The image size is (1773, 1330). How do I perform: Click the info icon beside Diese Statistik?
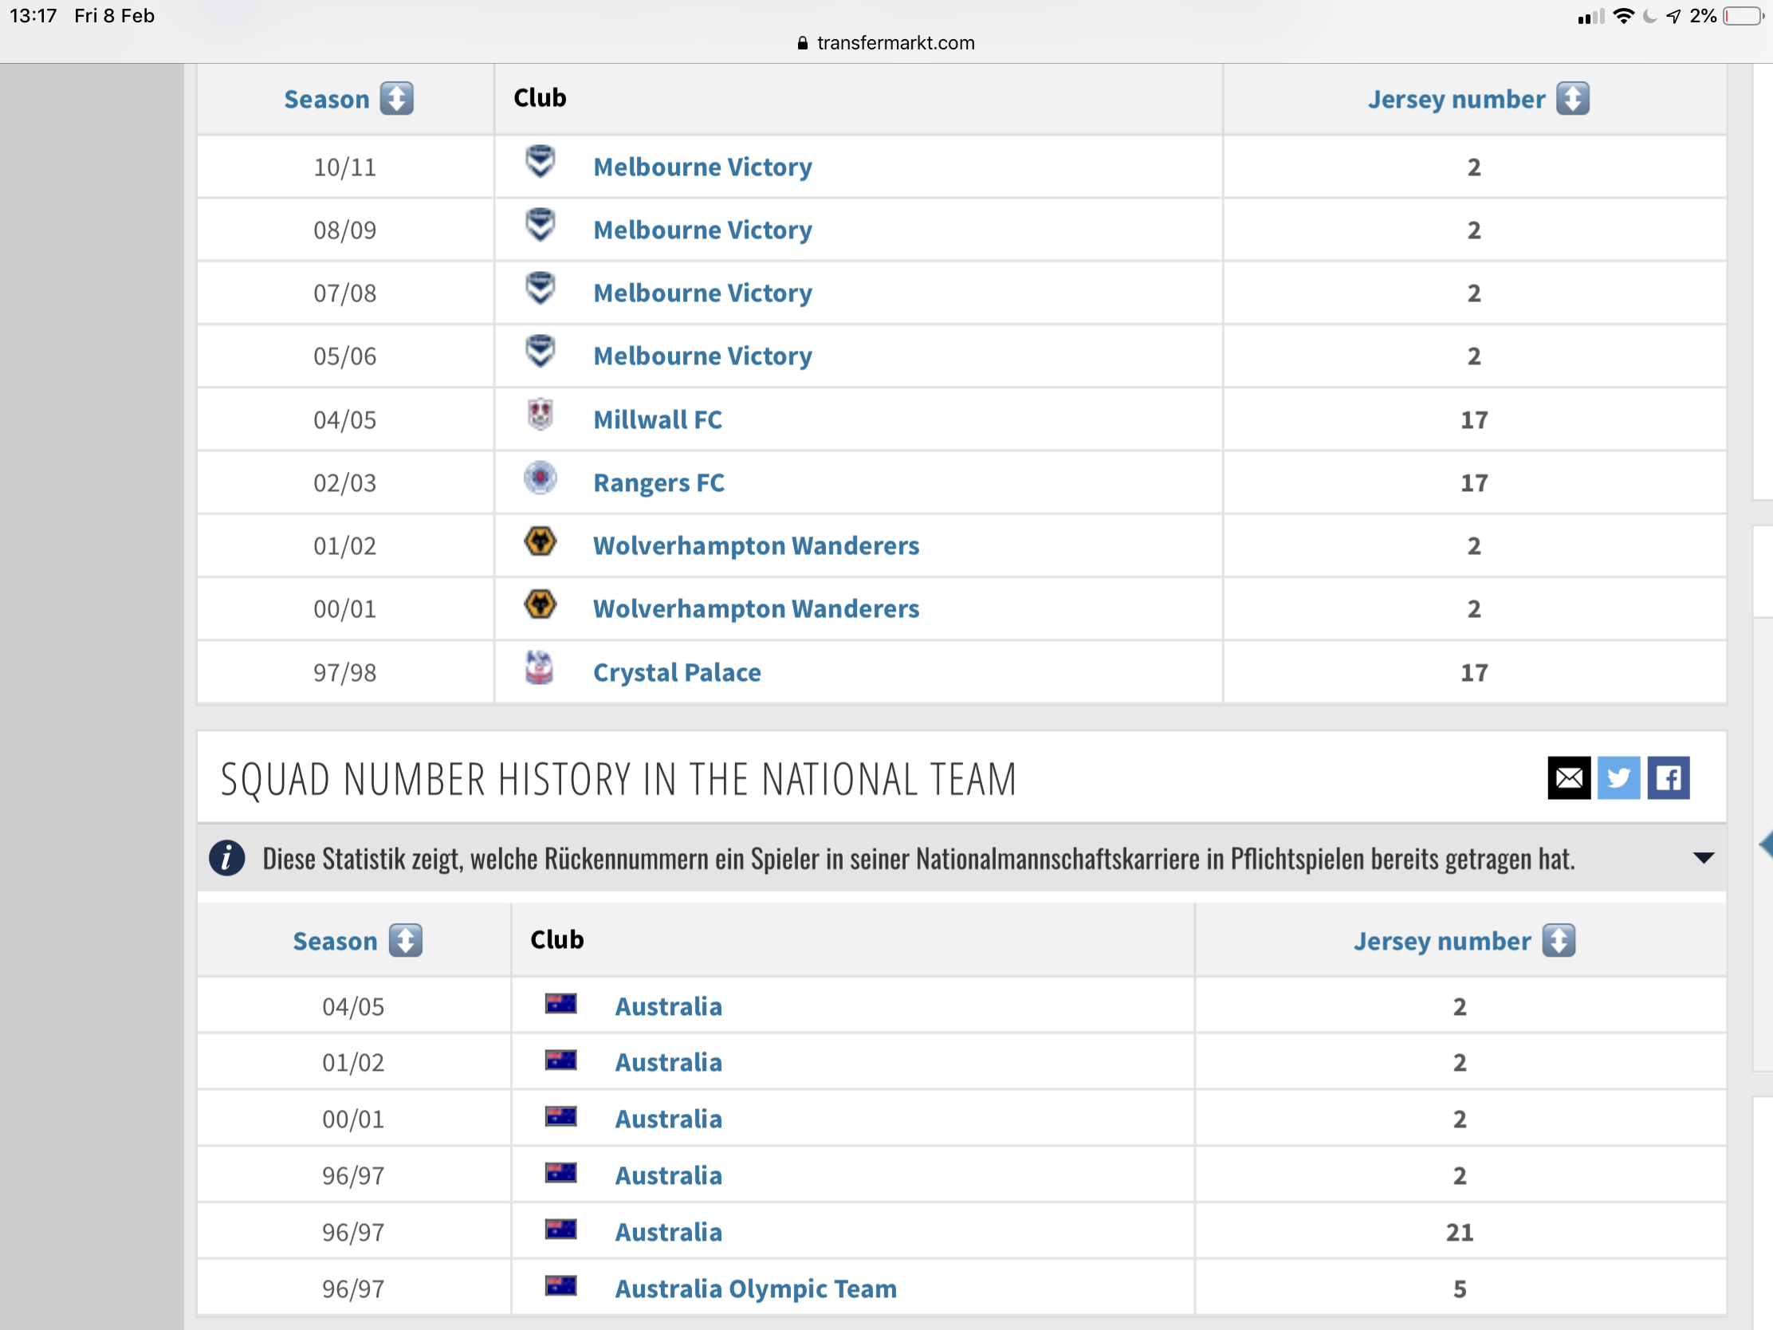[x=227, y=859]
